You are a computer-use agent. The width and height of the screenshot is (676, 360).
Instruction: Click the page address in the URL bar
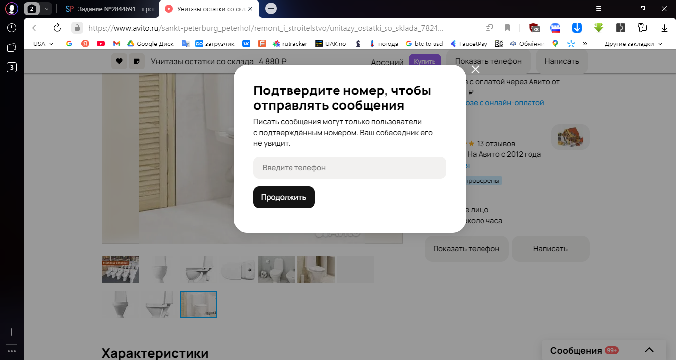tap(266, 28)
